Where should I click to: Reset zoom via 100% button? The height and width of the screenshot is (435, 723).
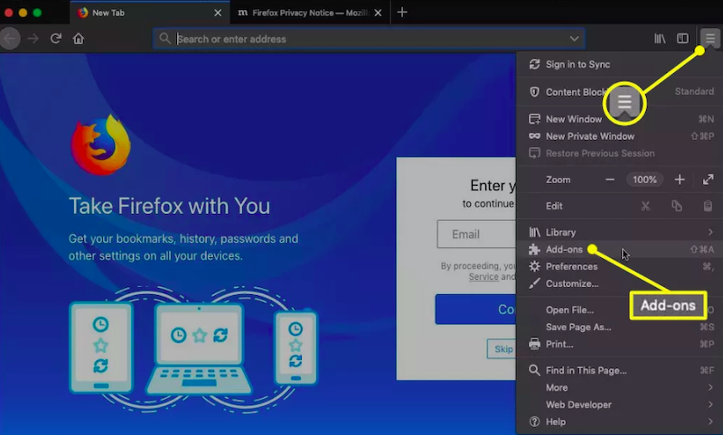click(x=644, y=180)
